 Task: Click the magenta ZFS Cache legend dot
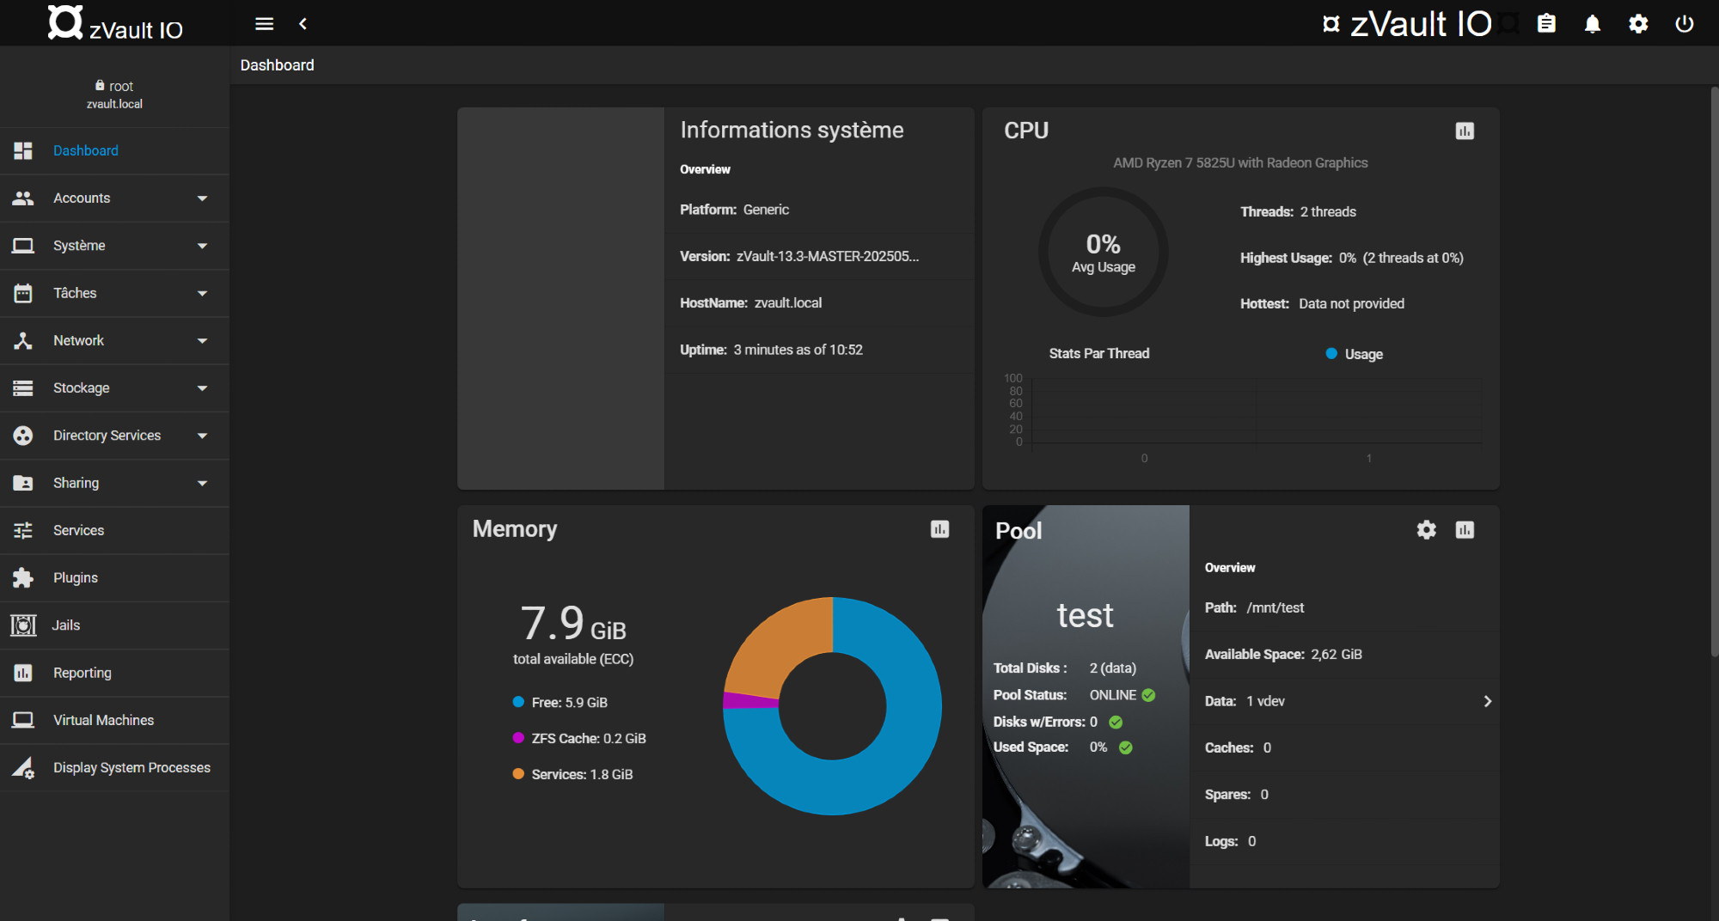tap(518, 738)
